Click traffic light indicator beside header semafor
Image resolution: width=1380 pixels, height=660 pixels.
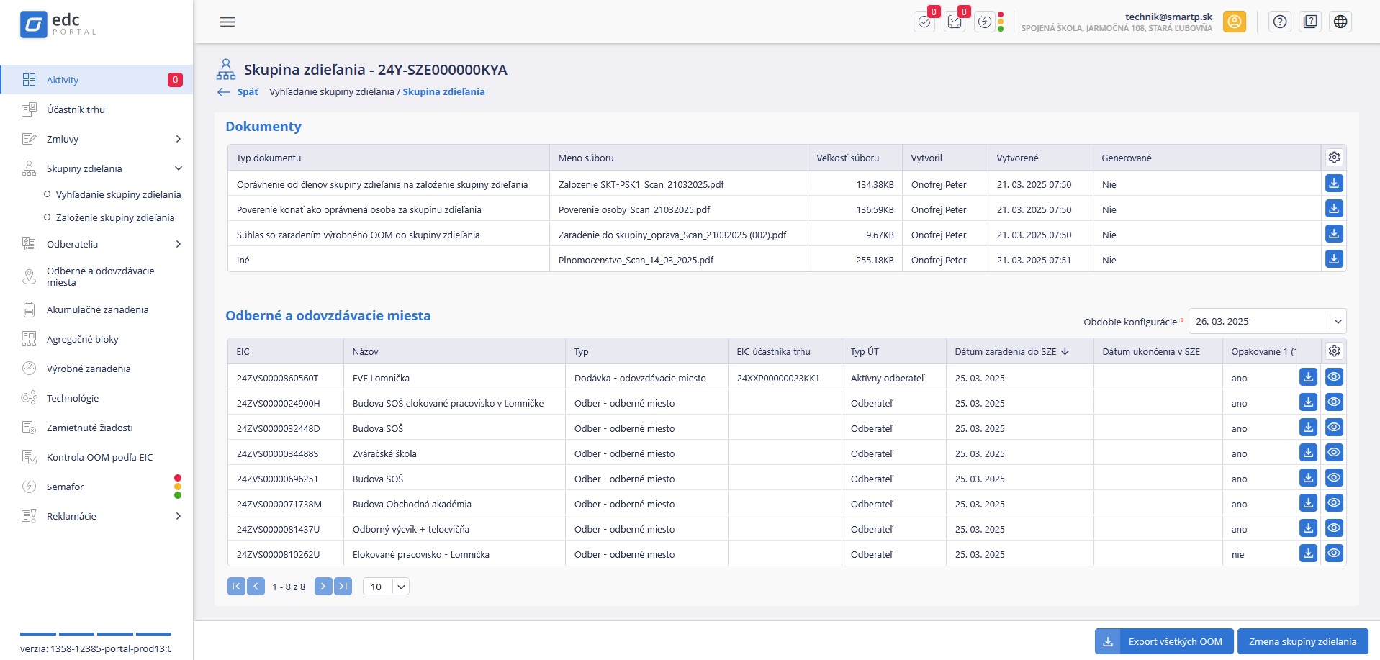(x=1001, y=22)
